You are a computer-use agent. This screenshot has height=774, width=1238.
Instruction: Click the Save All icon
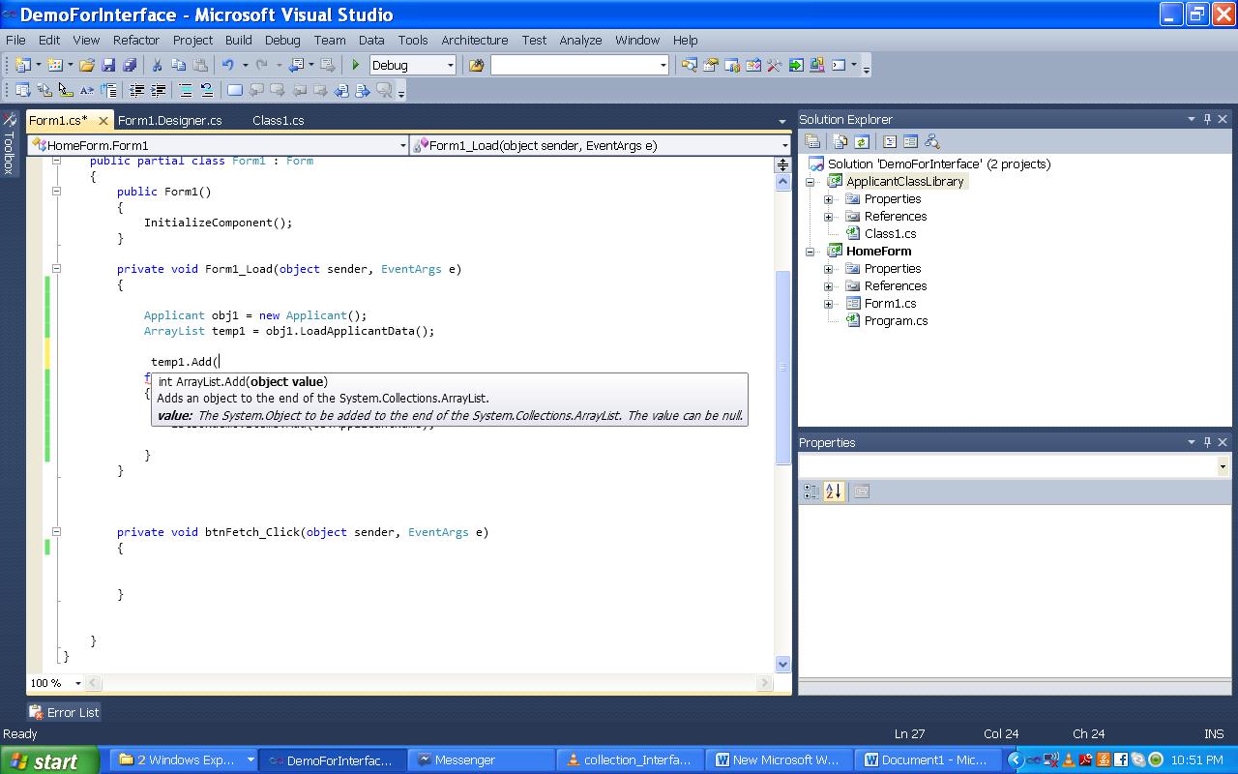130,65
